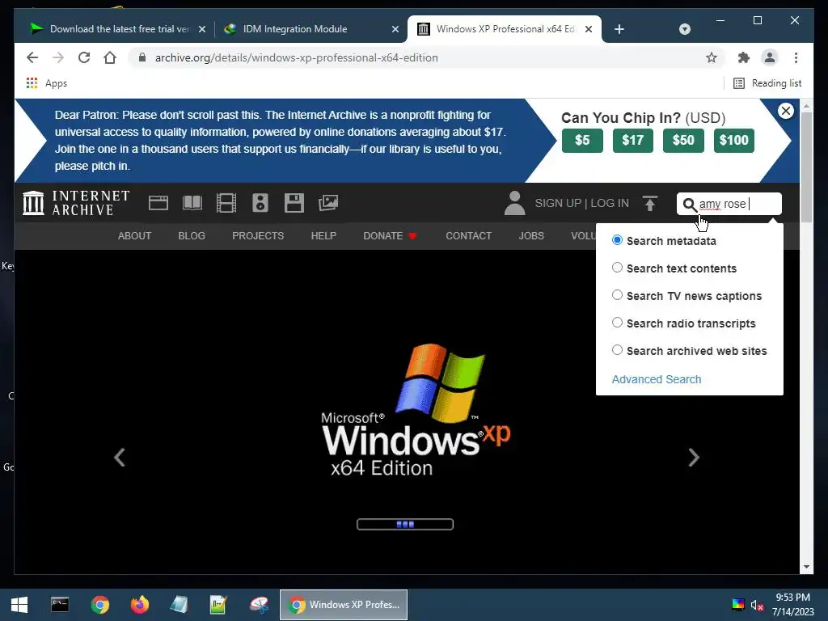The image size is (828, 621).
Task: Open the browser home page button
Action: [110, 57]
